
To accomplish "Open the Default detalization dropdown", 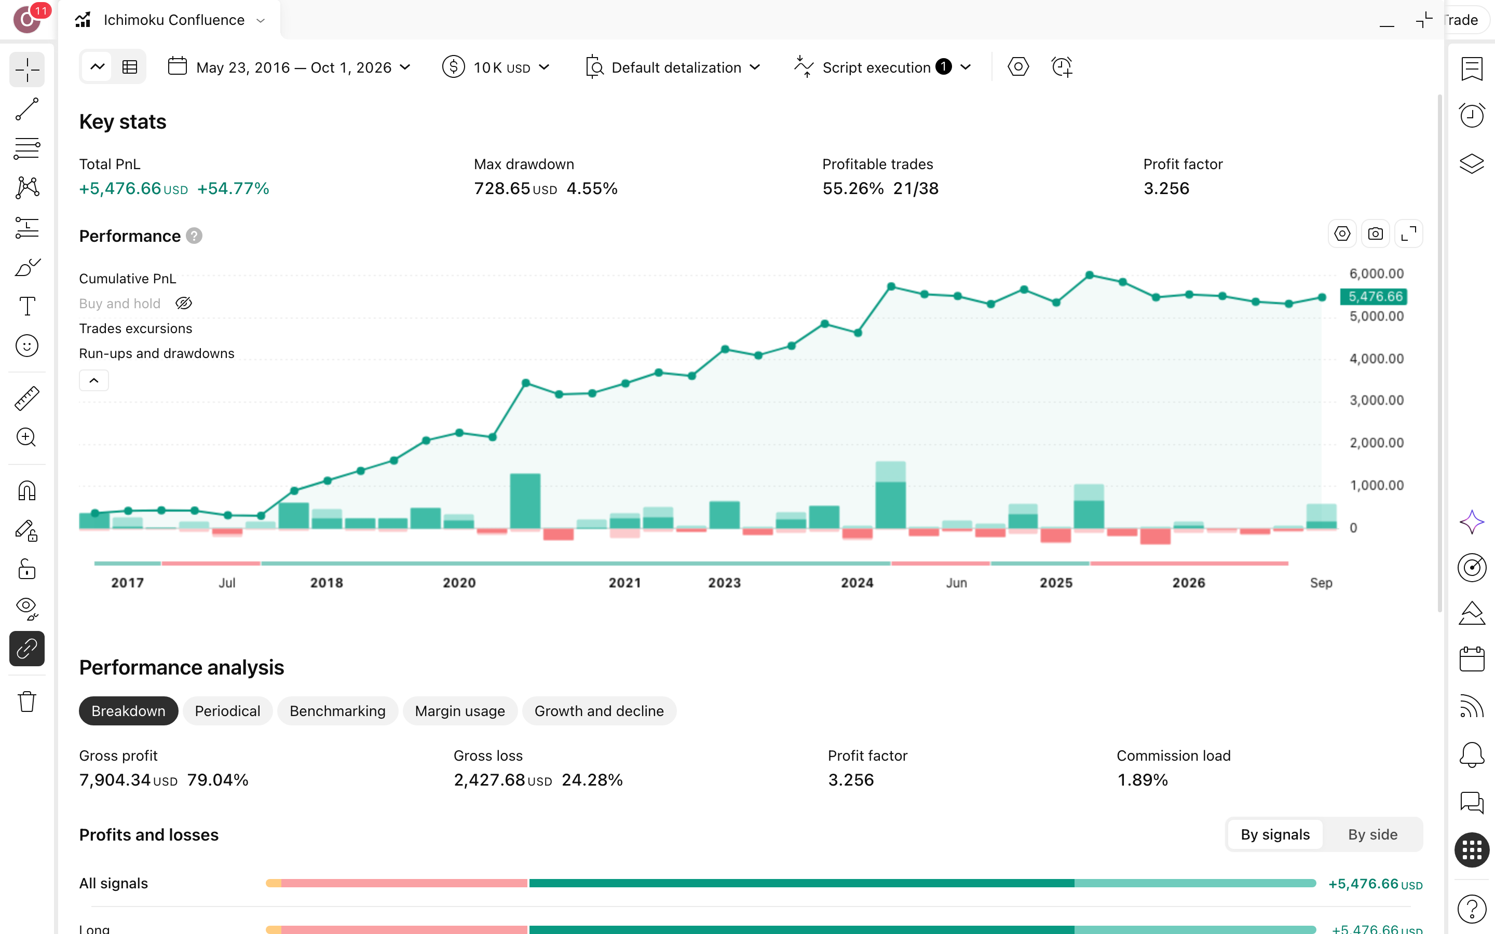I will pos(672,67).
